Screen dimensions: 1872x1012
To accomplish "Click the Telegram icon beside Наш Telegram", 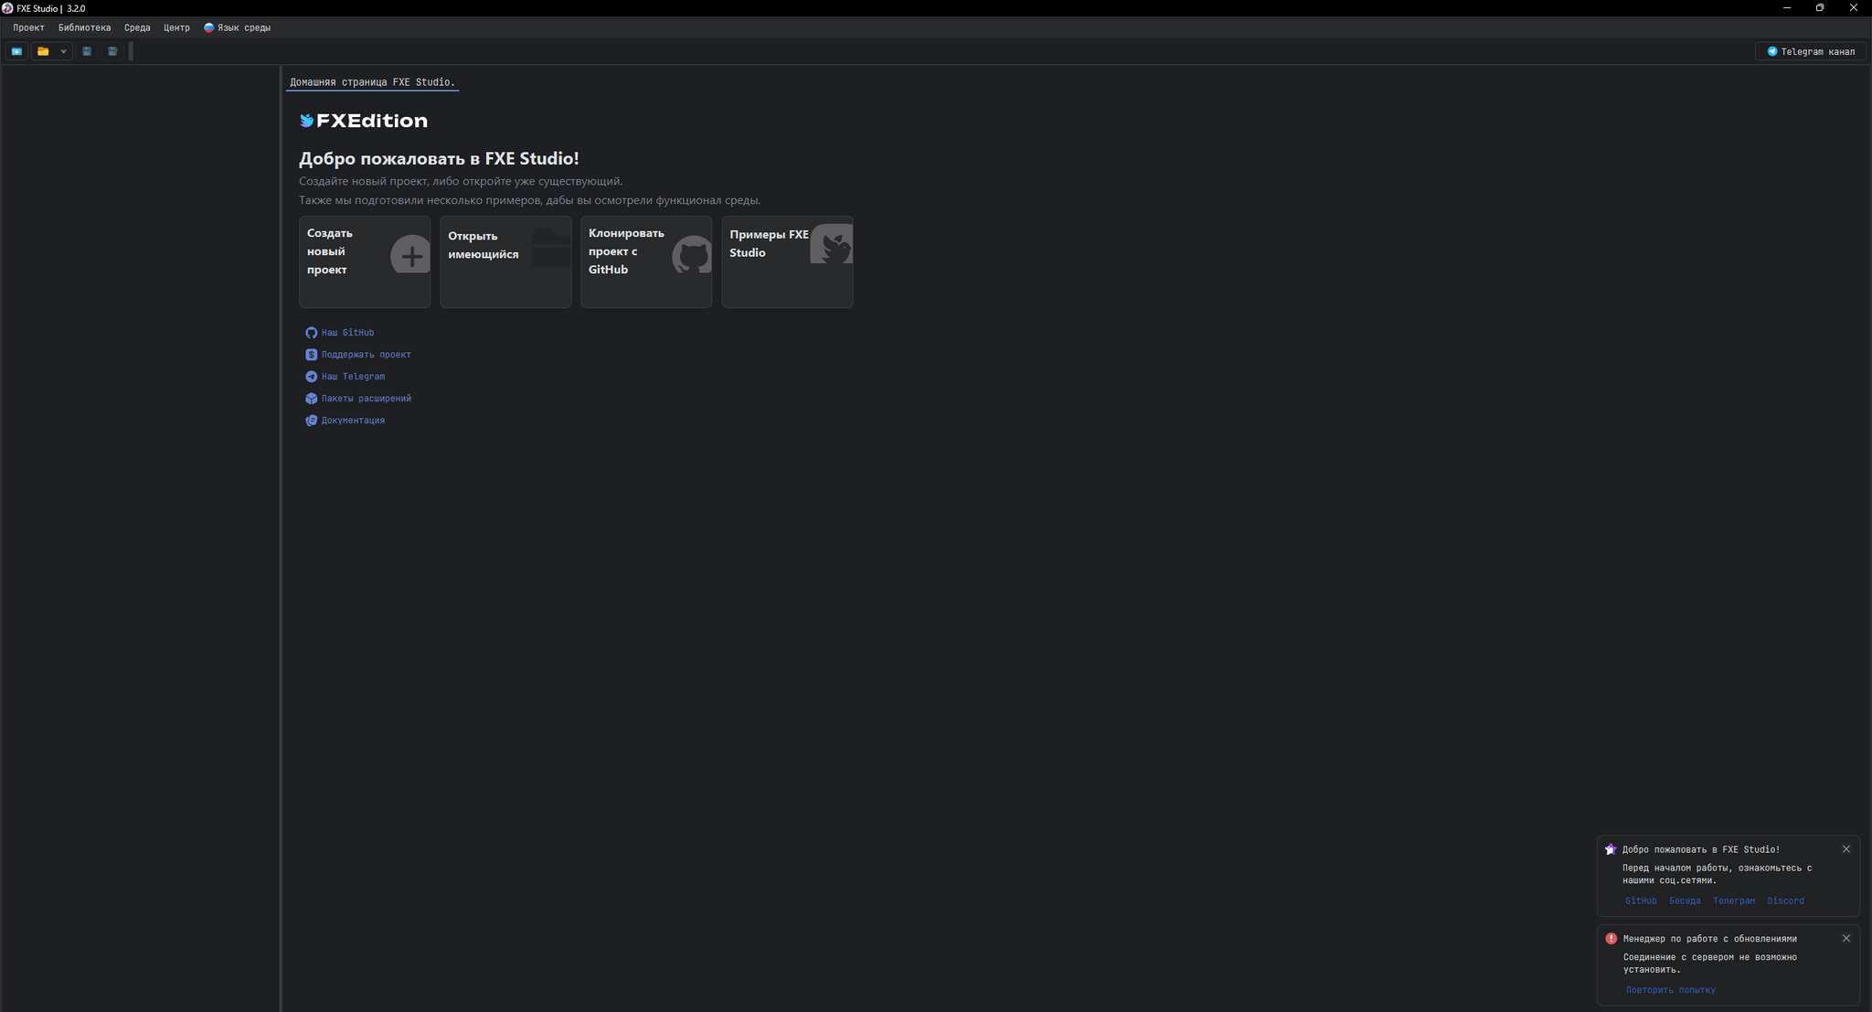I will click(x=311, y=377).
